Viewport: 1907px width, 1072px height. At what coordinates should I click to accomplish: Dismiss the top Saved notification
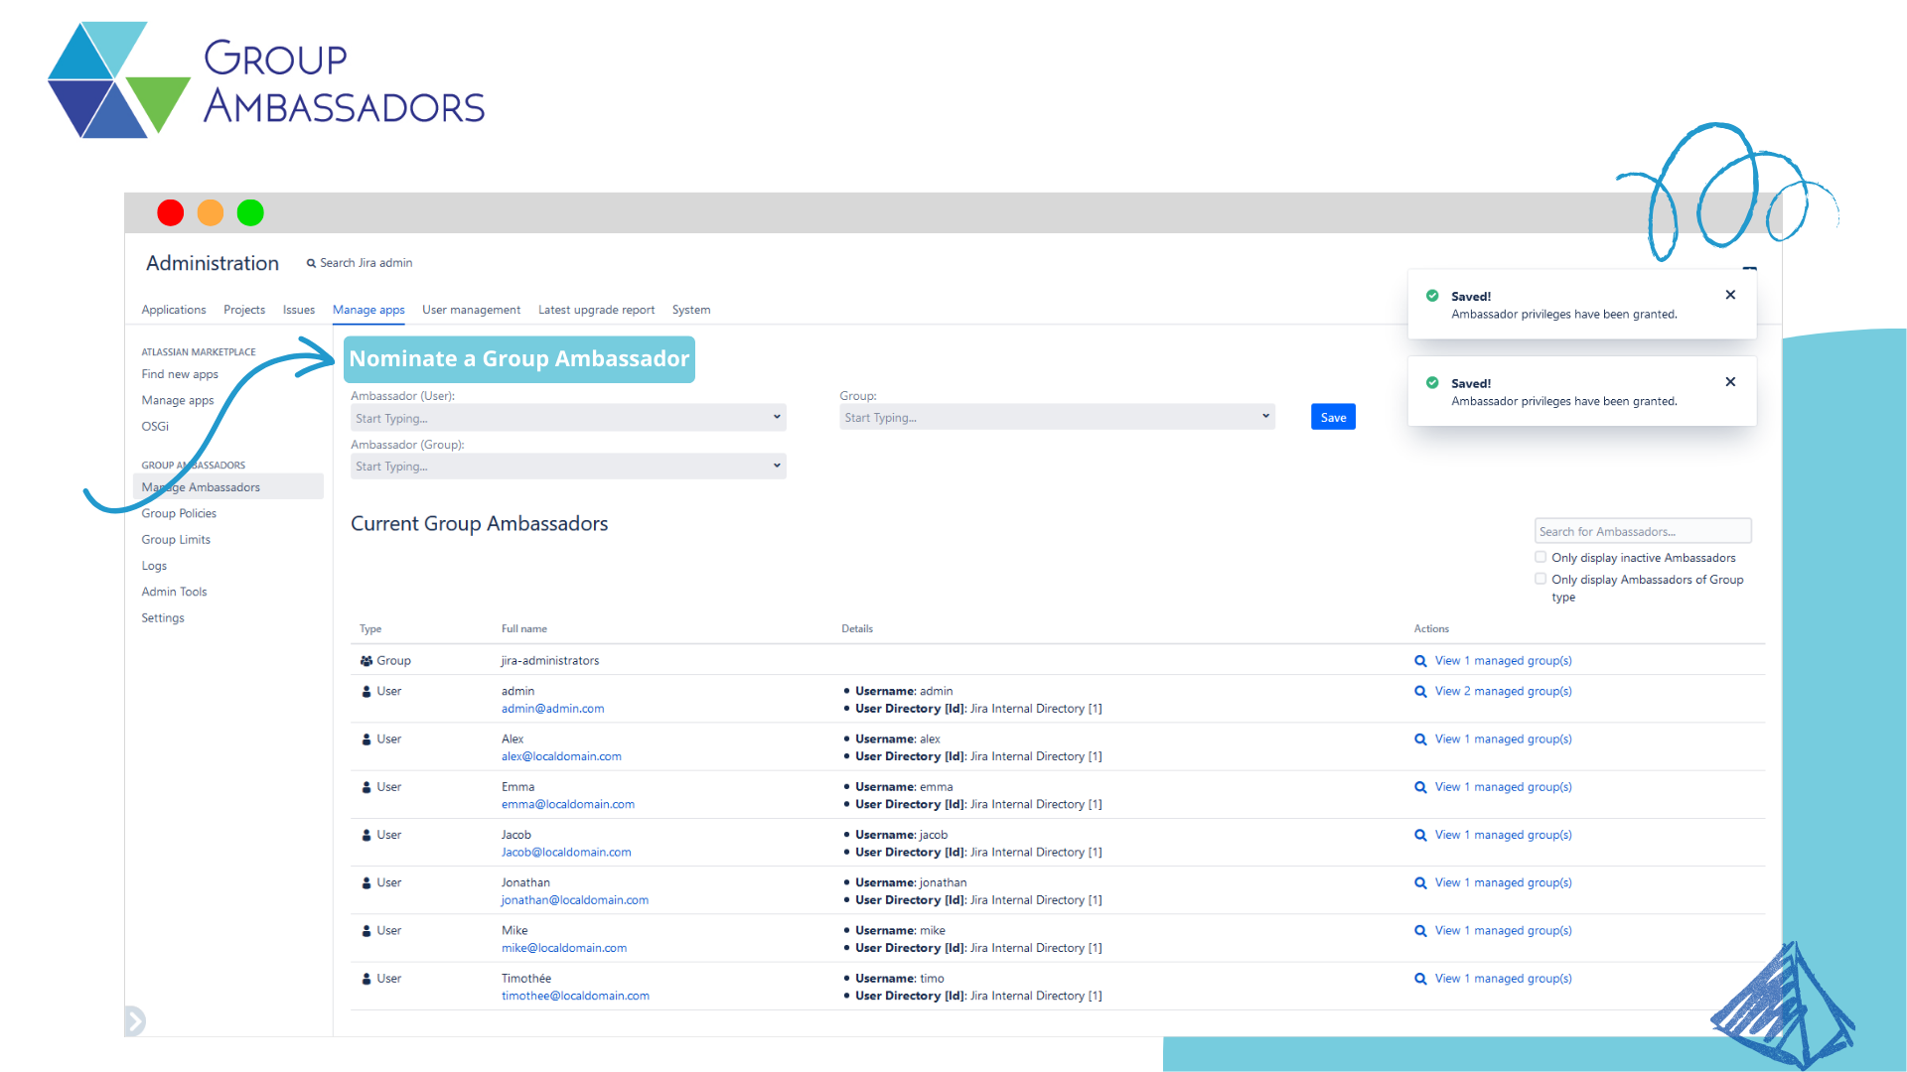[x=1729, y=295]
